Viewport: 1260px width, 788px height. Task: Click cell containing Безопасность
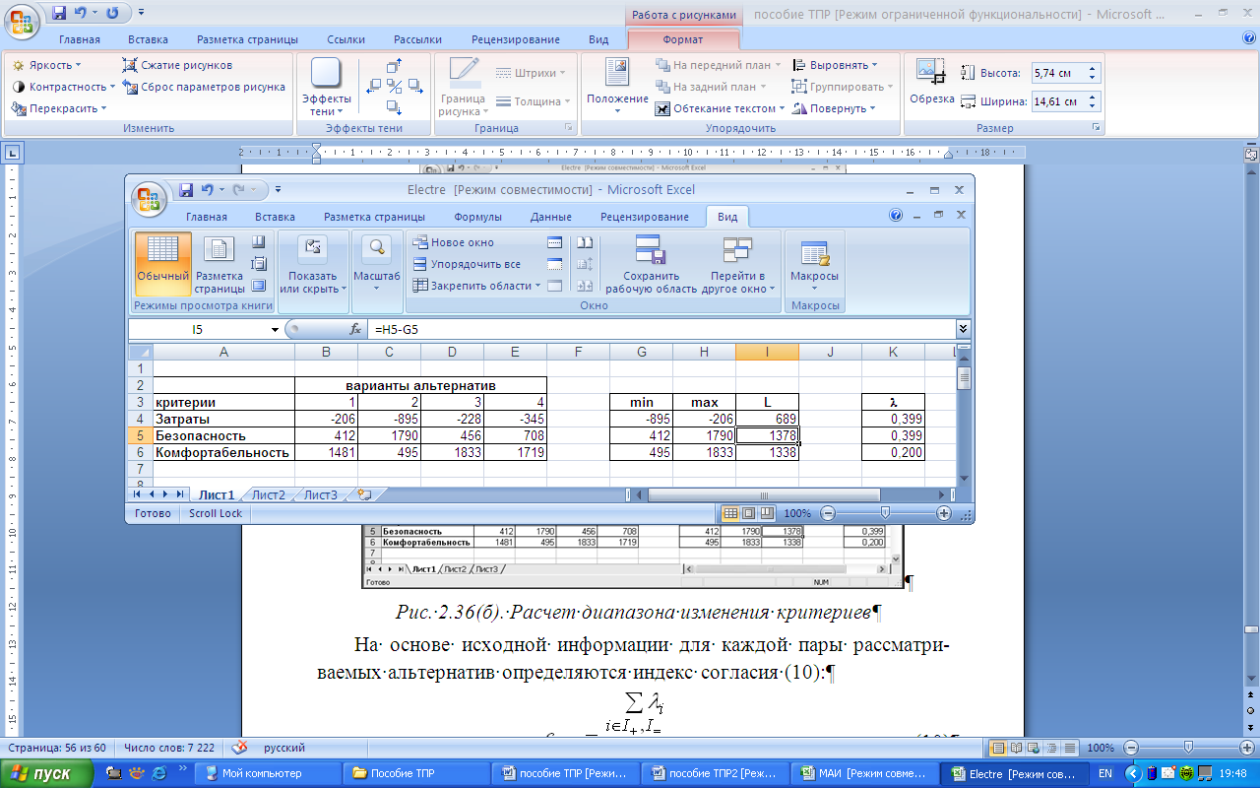click(x=223, y=435)
